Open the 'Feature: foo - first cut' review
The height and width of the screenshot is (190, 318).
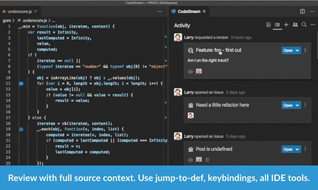coord(218,50)
